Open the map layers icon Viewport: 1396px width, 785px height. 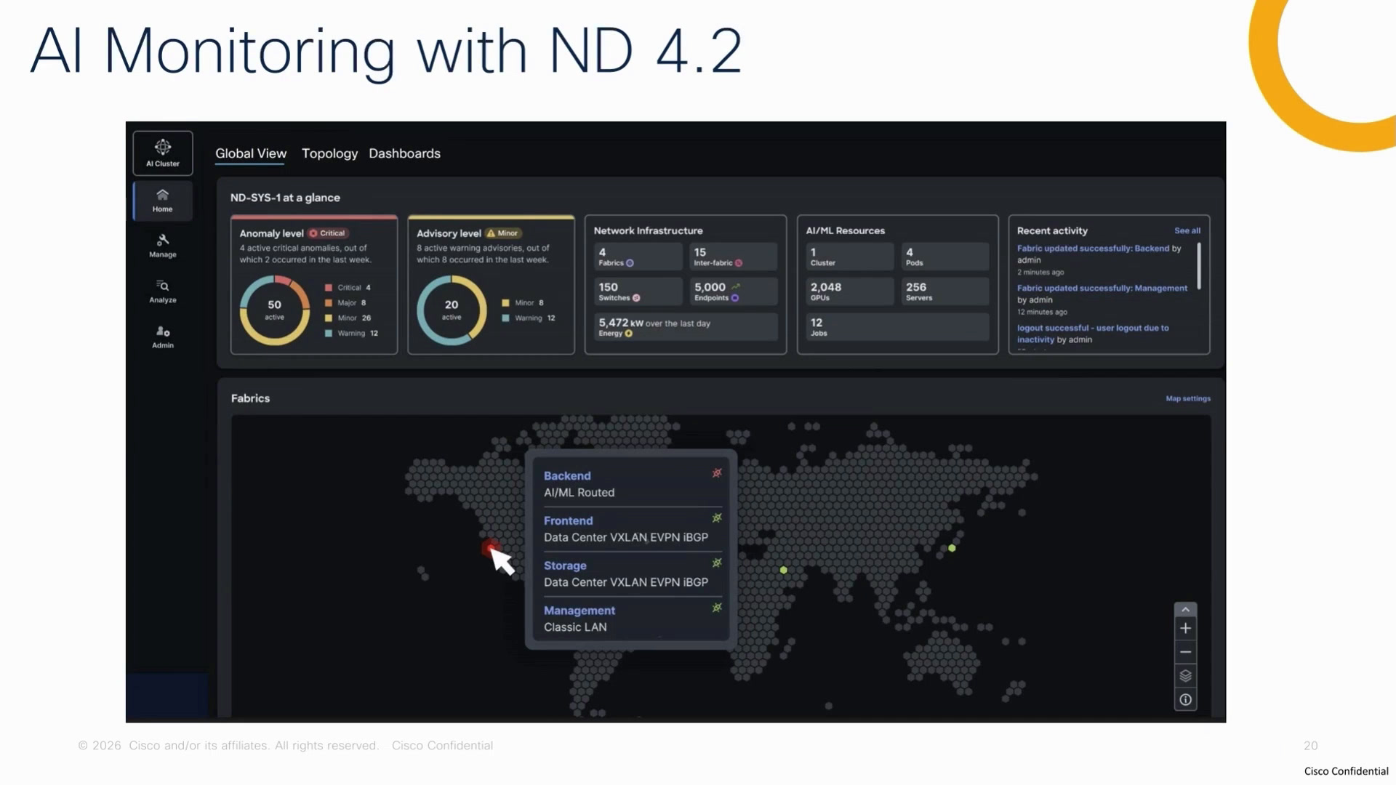pyautogui.click(x=1185, y=676)
